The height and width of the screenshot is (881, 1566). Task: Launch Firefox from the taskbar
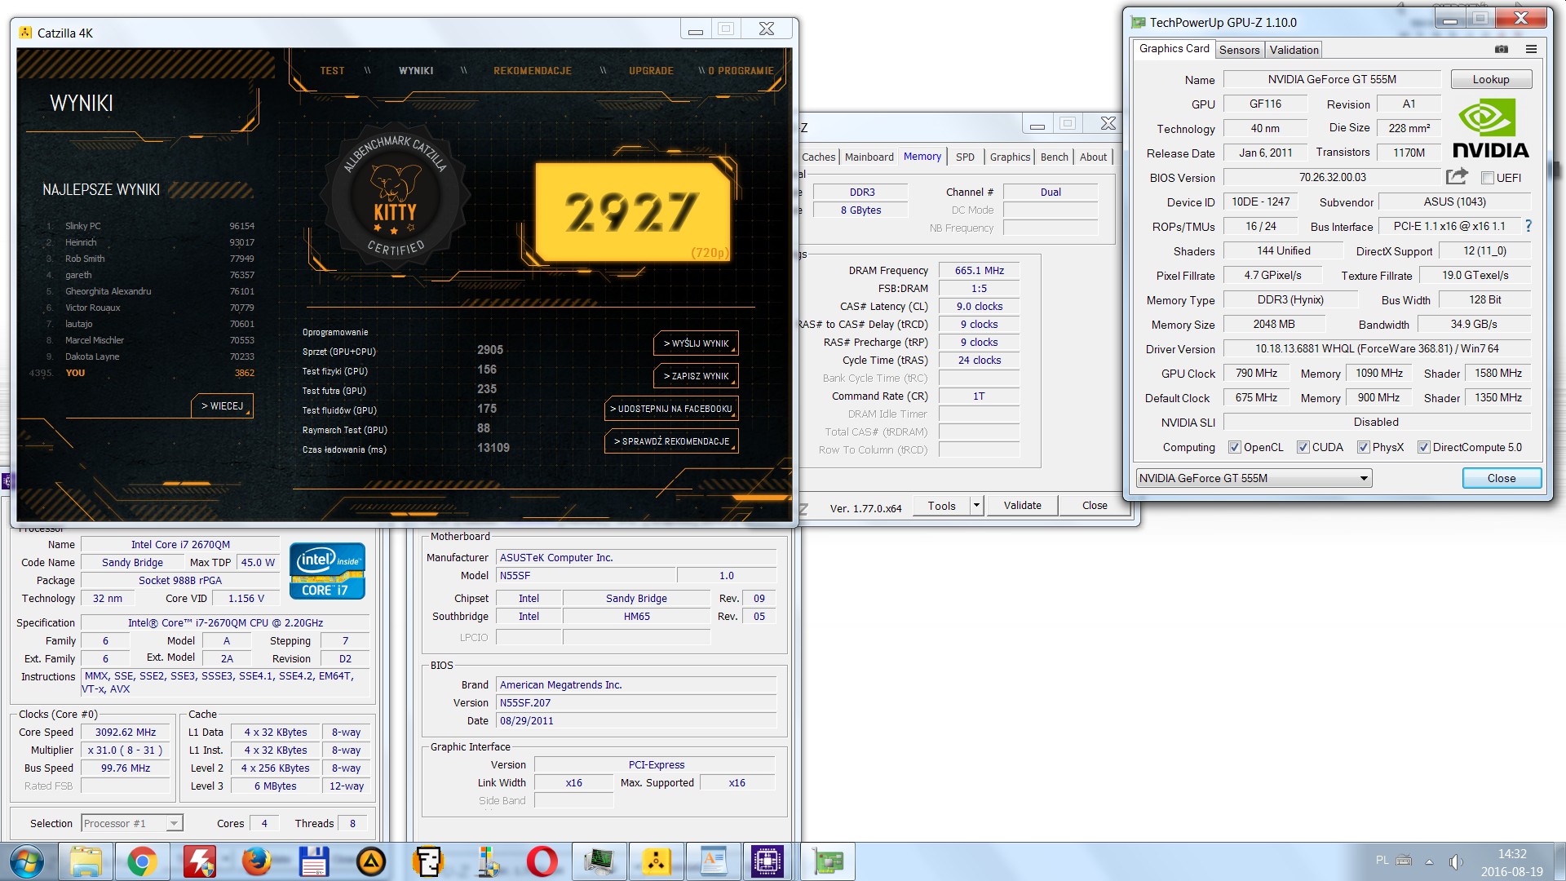click(256, 862)
